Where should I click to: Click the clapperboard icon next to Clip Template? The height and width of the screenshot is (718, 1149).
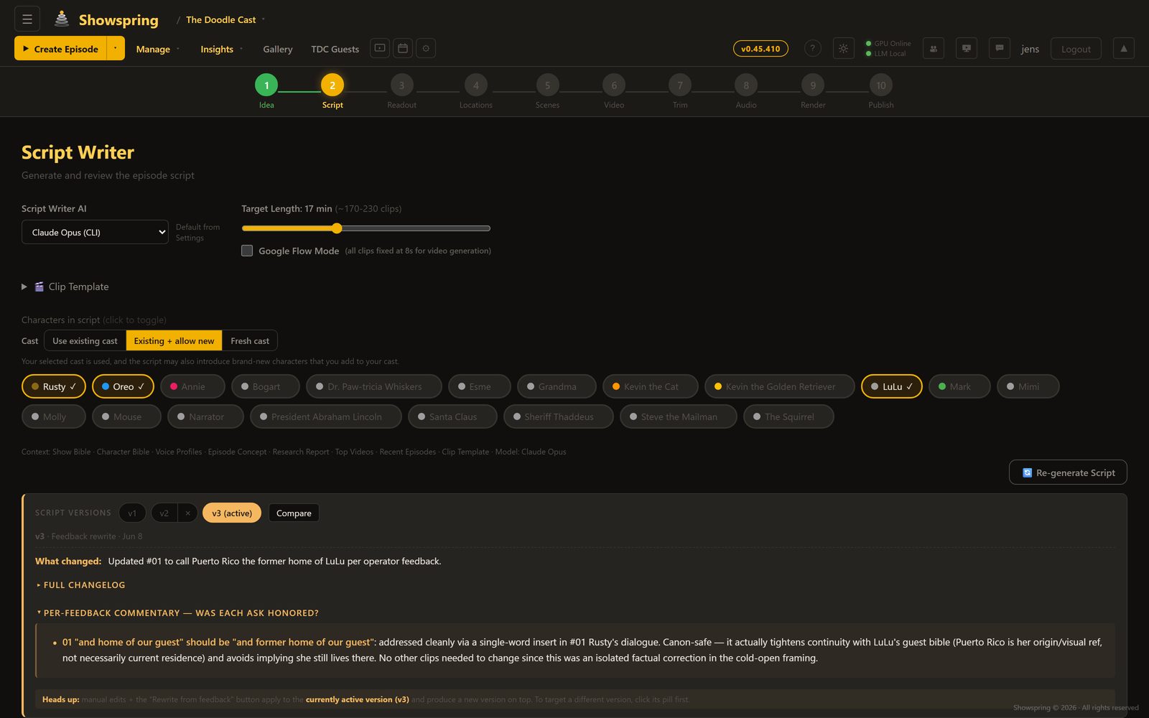coord(39,286)
